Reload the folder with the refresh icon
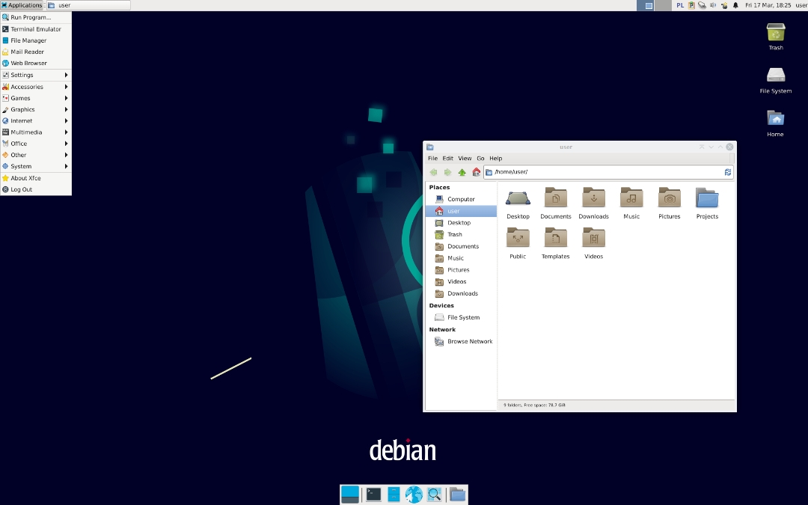808x505 pixels. click(727, 171)
